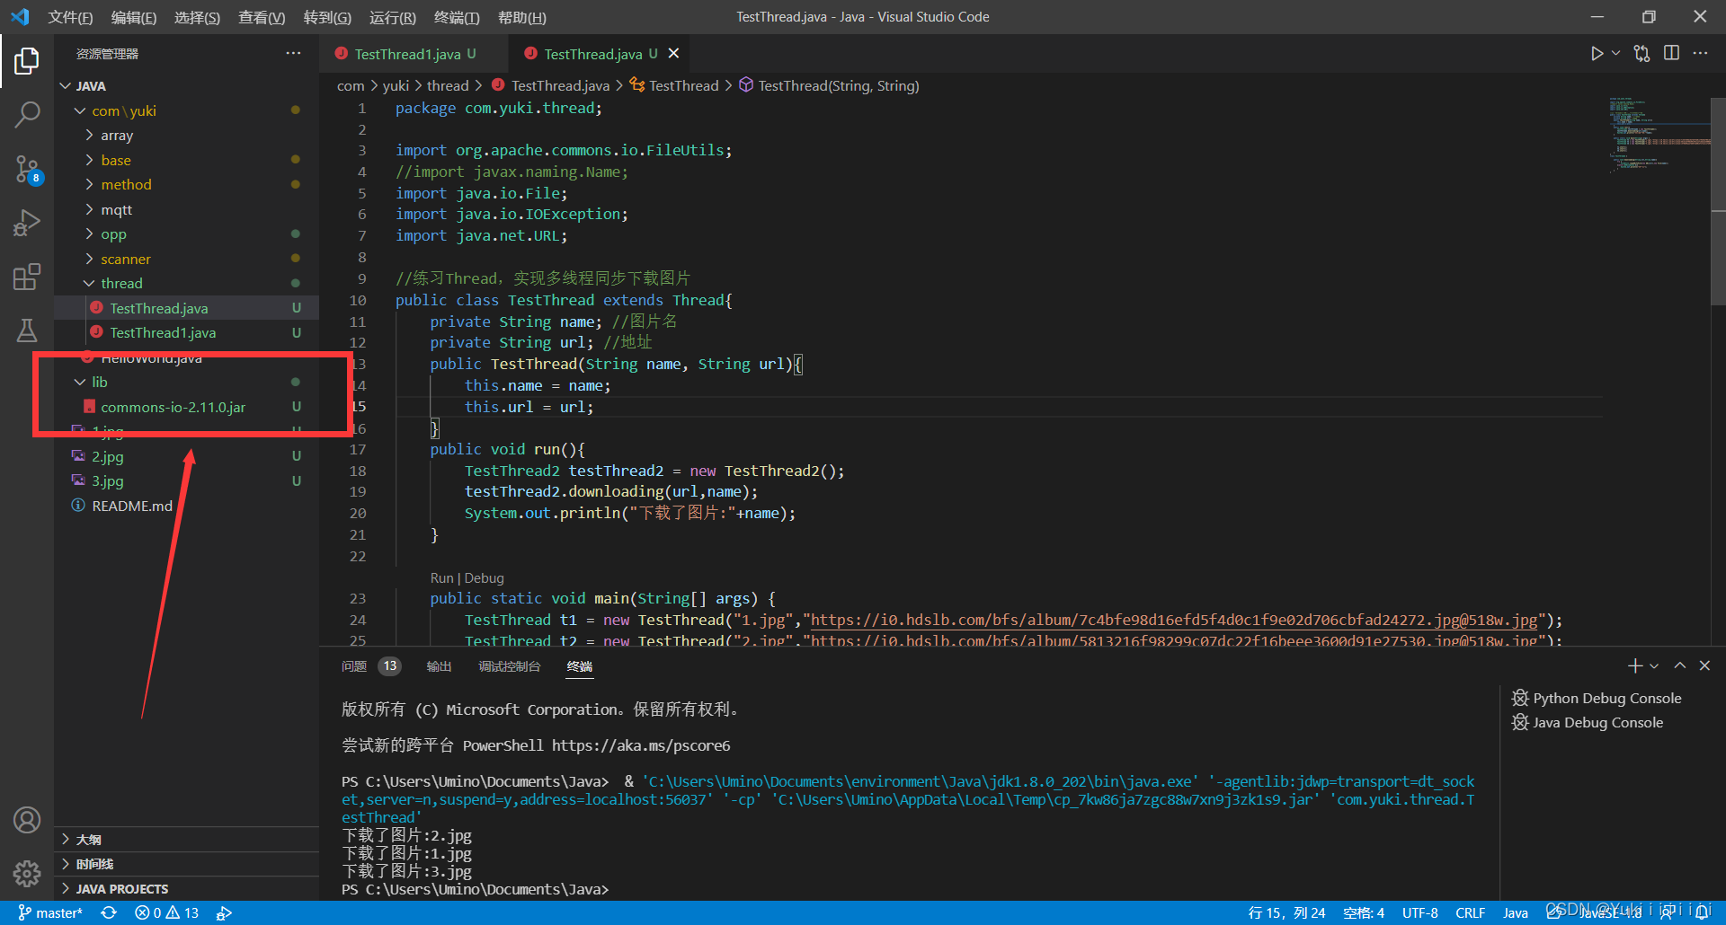1726x925 pixels.
Task: Expand the 时间线 timeline section
Action: click(186, 864)
